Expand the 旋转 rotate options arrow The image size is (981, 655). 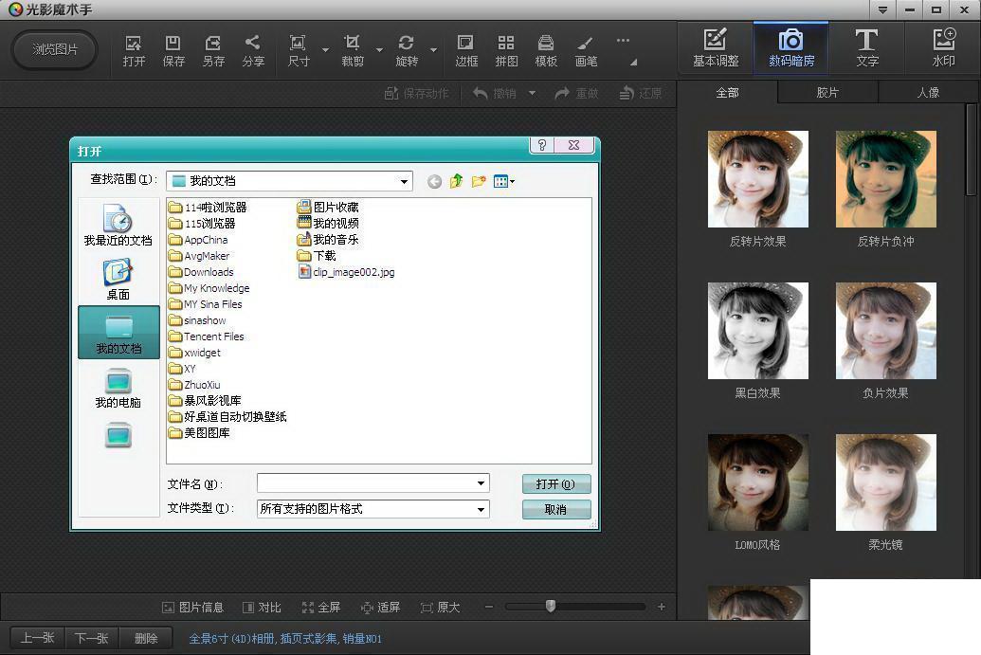[x=433, y=50]
